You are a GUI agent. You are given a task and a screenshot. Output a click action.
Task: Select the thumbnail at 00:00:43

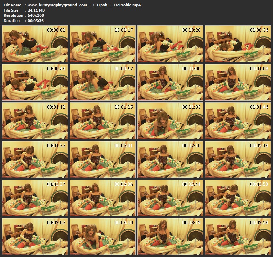tap(35, 81)
